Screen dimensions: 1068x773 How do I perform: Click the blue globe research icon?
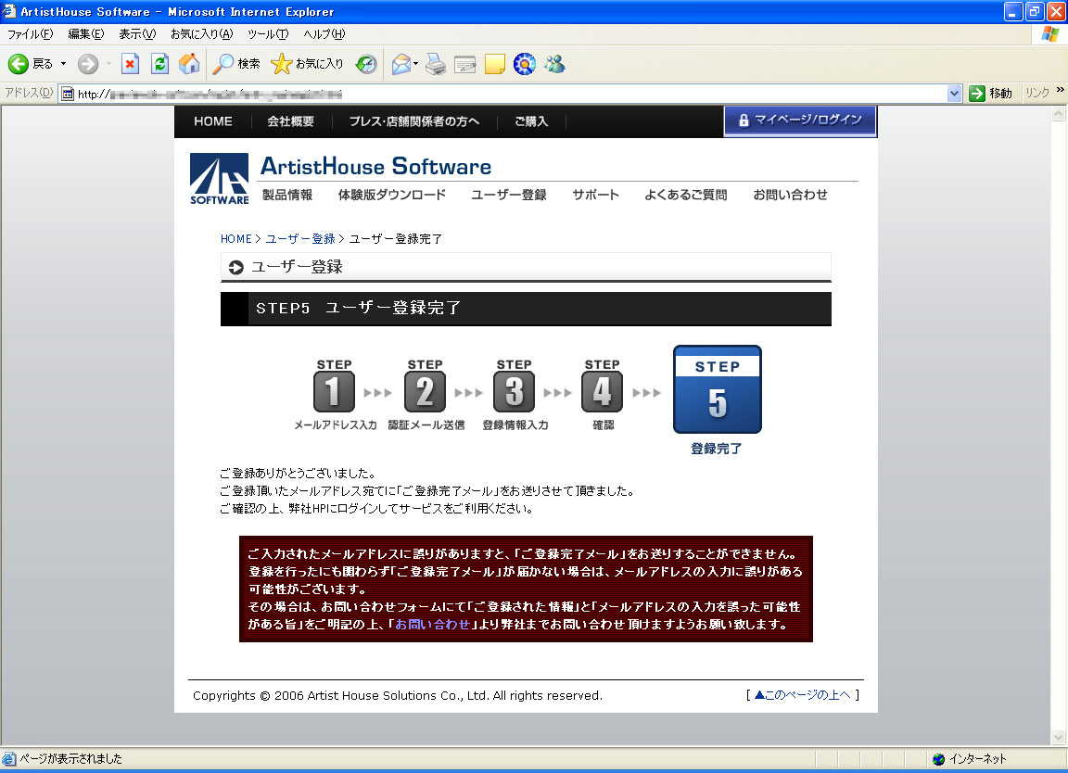click(525, 64)
